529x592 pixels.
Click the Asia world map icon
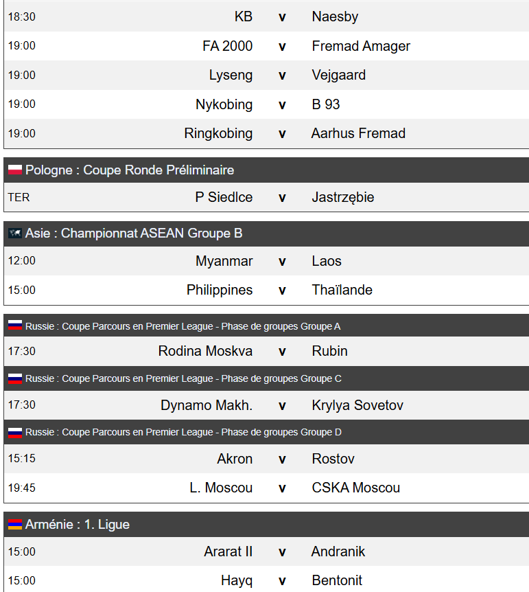pyautogui.click(x=15, y=234)
